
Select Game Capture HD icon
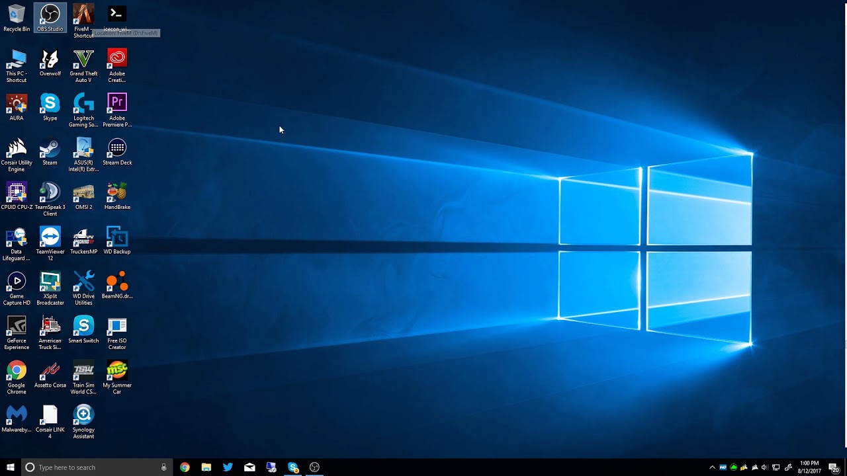[x=17, y=288]
